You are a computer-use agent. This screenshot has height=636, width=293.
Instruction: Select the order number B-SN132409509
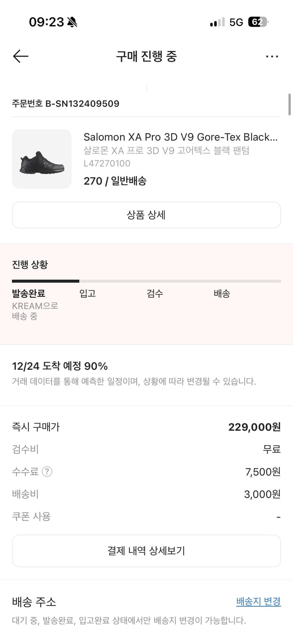point(66,103)
